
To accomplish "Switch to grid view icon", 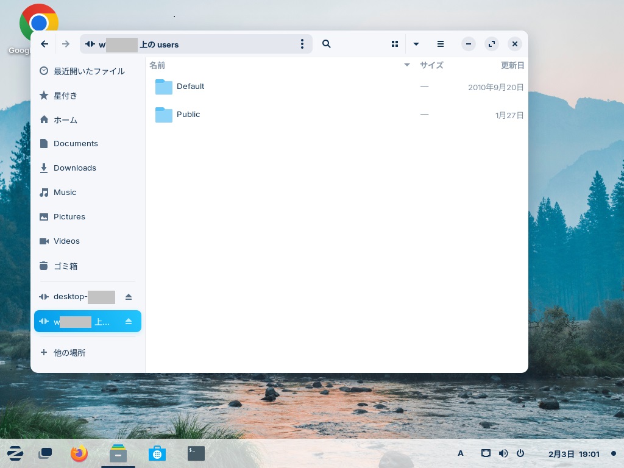I will coord(395,44).
